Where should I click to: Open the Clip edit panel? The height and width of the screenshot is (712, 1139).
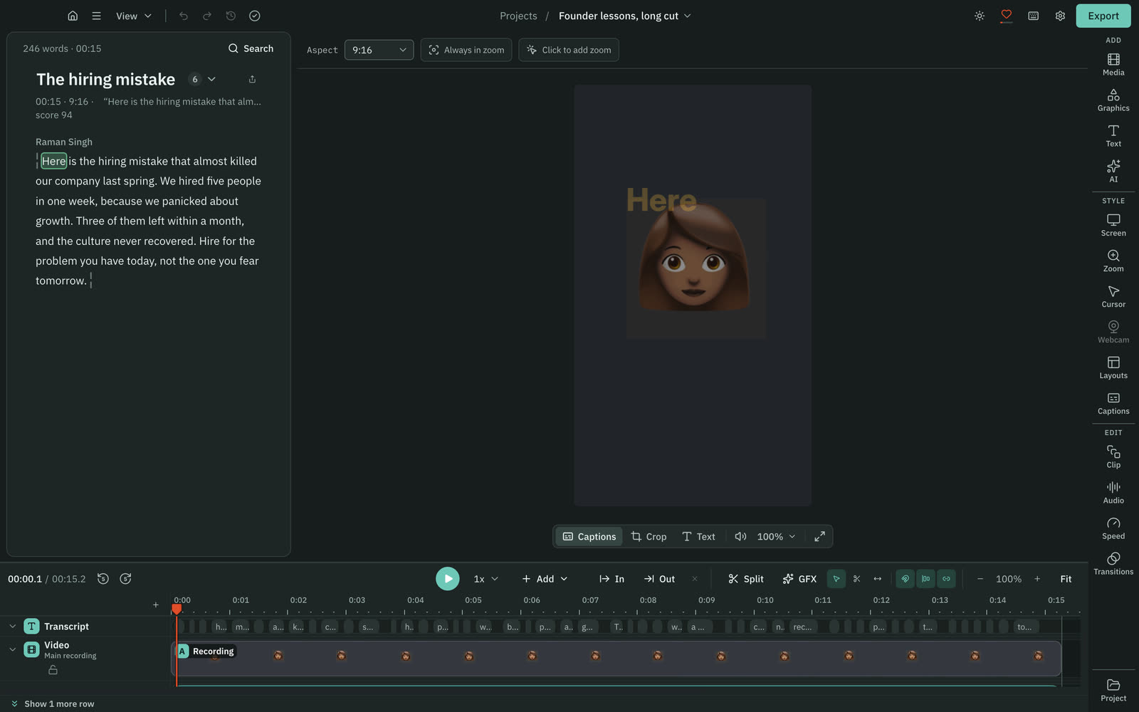pyautogui.click(x=1113, y=457)
